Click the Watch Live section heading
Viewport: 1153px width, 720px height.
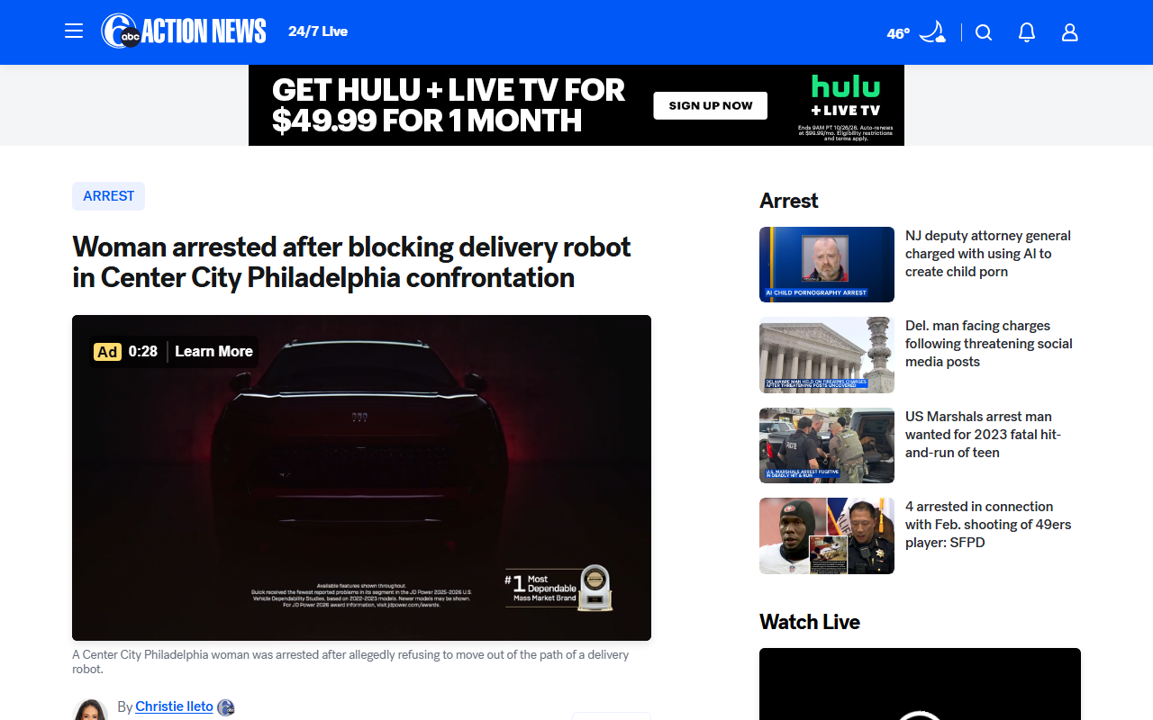[x=810, y=622]
